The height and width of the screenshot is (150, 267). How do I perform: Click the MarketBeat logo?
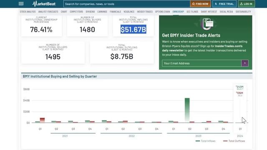click(x=44, y=4)
